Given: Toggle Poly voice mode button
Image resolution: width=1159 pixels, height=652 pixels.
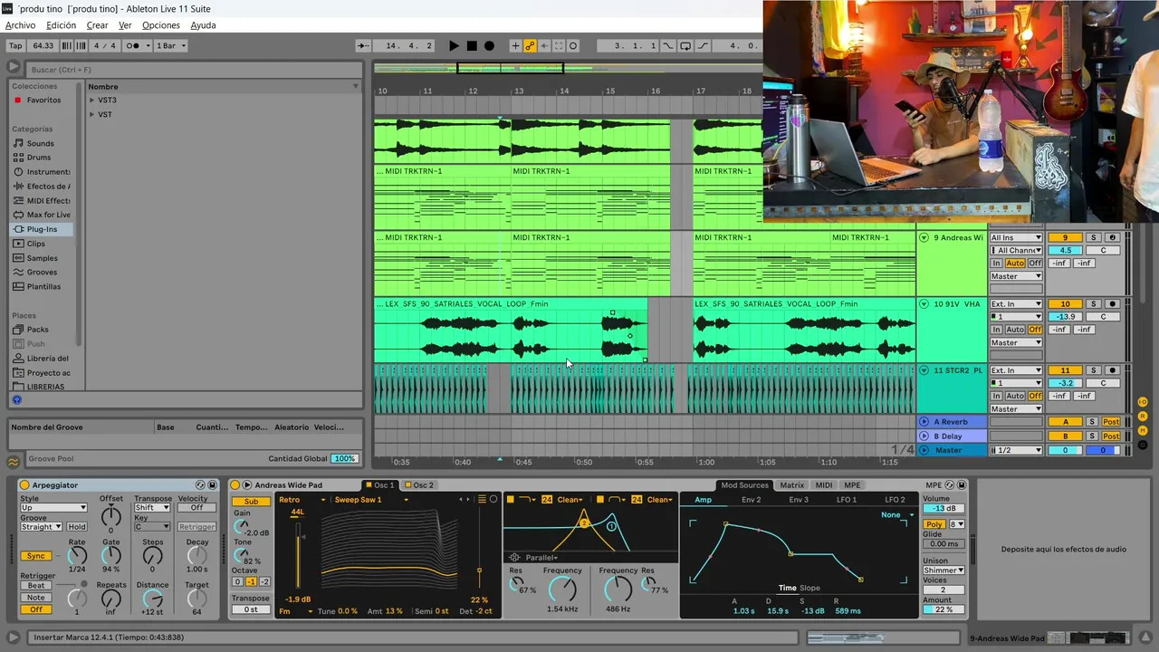Looking at the screenshot, I should click(x=934, y=524).
